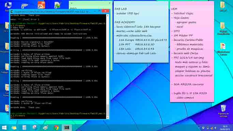Open the scanner shortcut on the desktop

[25, 6]
